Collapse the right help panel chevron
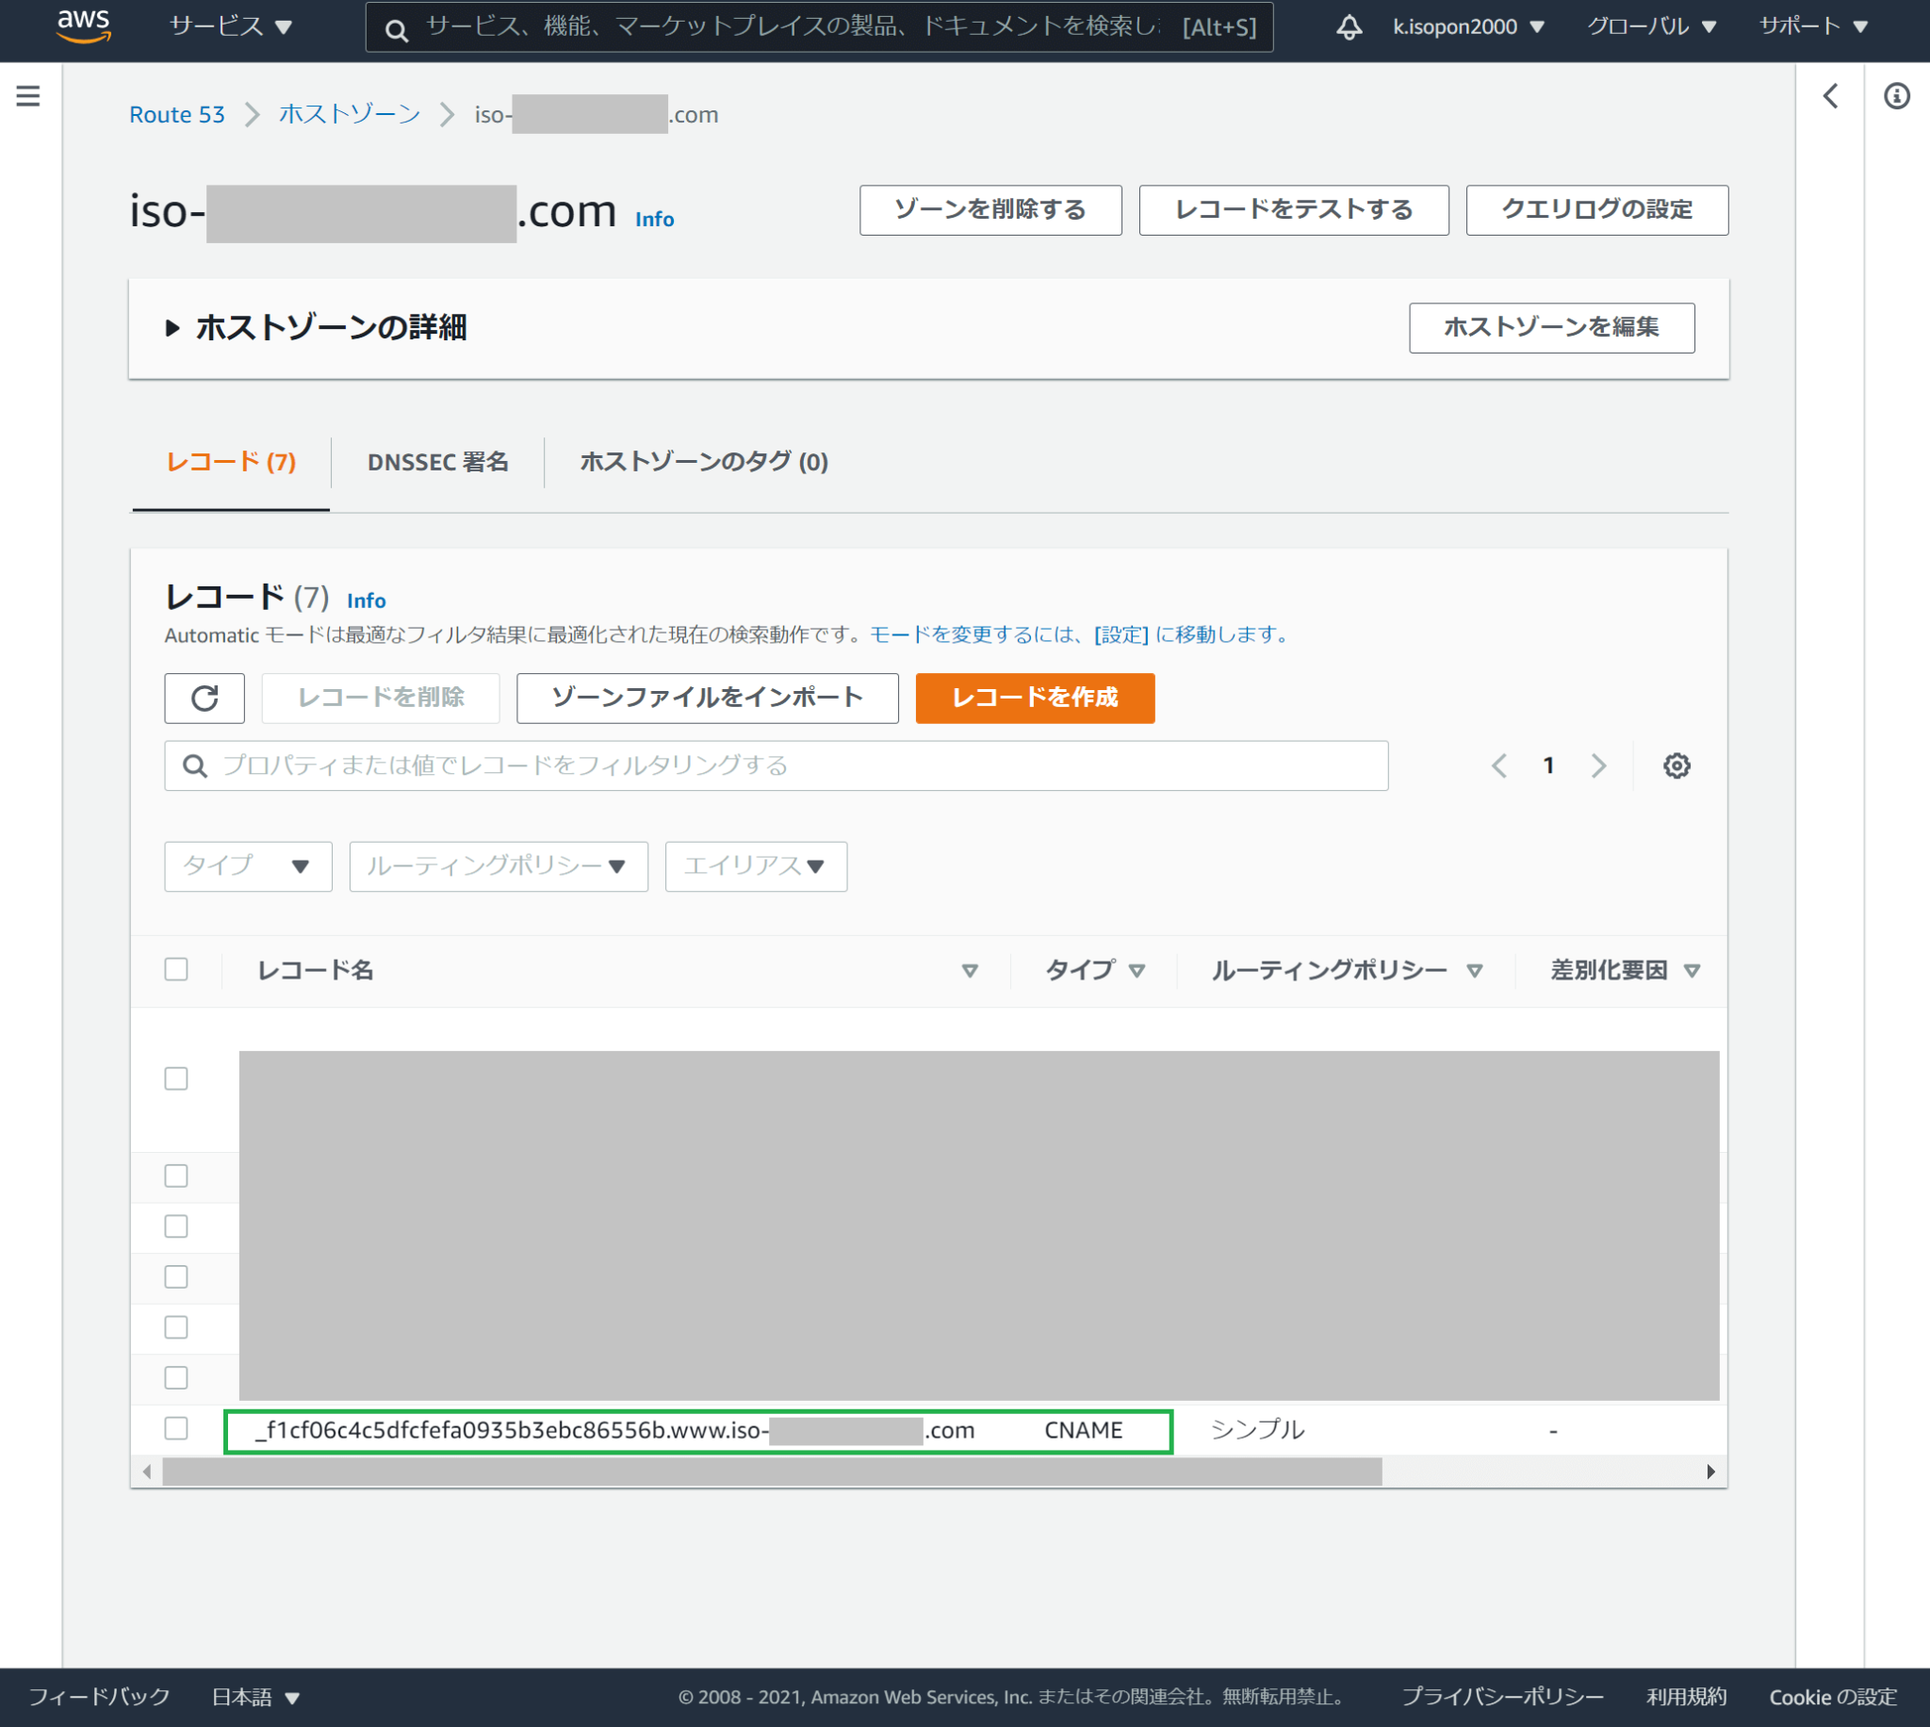 click(x=1829, y=96)
